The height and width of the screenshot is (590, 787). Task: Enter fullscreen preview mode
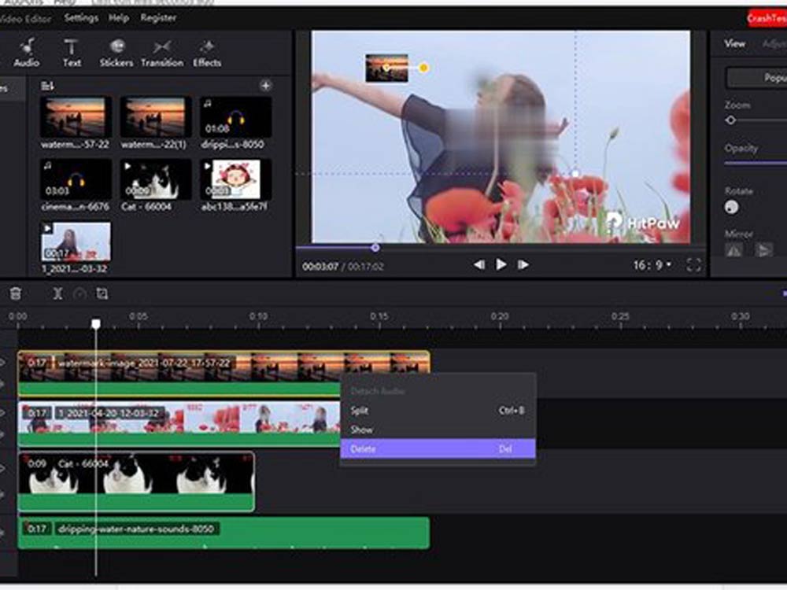(693, 265)
